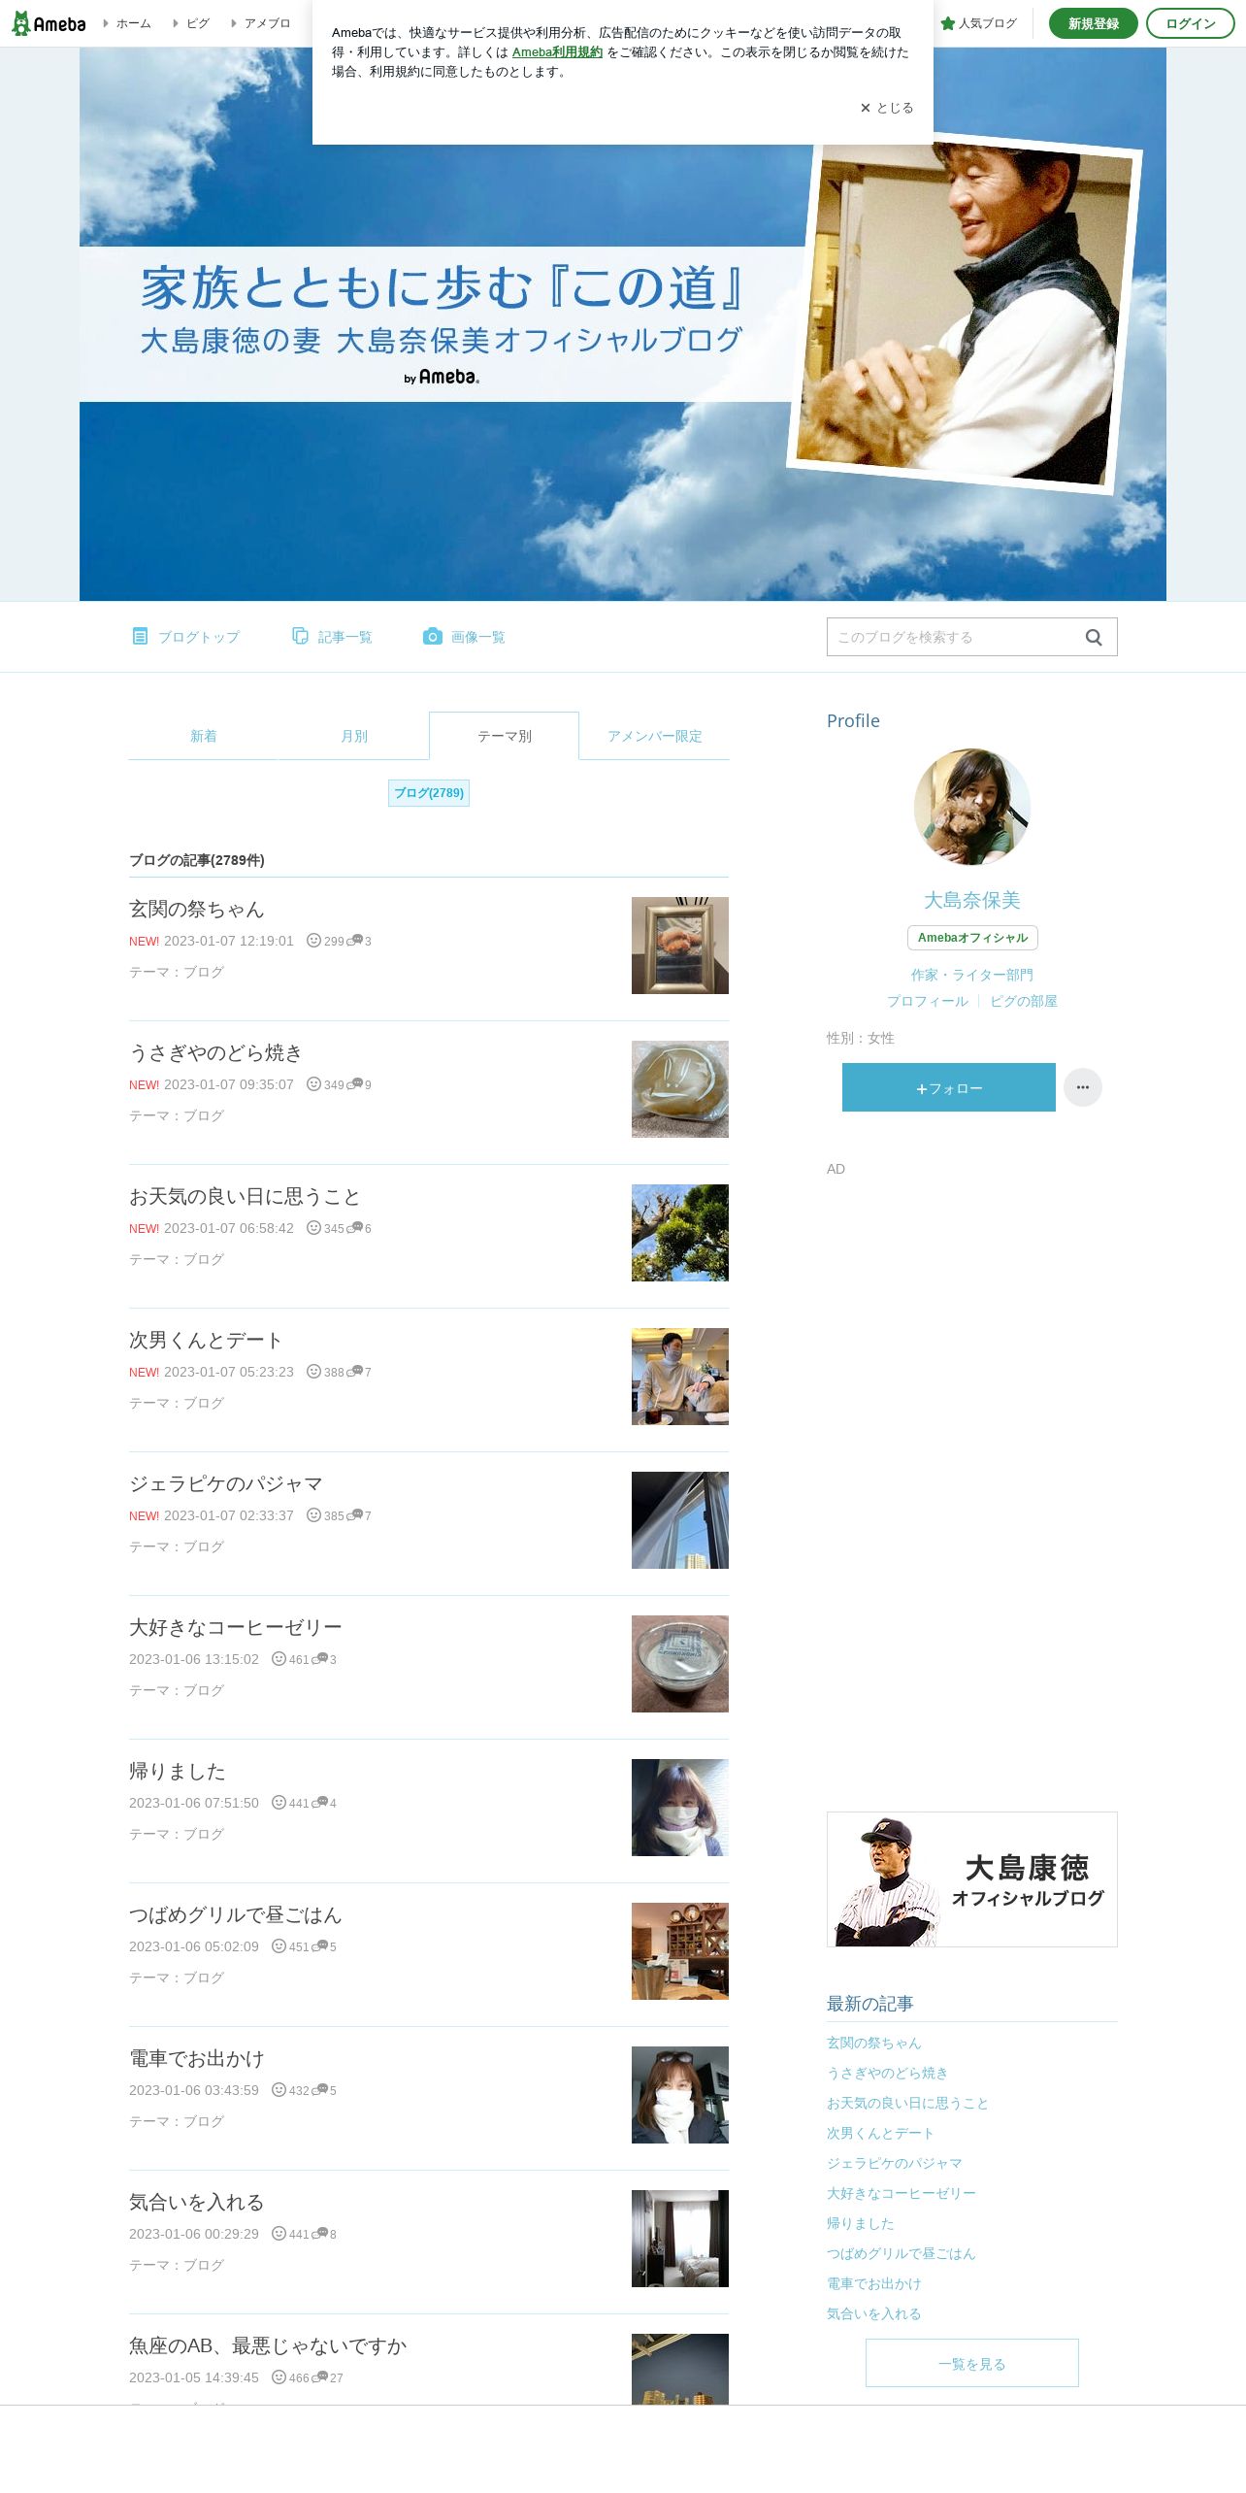Image resolution: width=1246 pixels, height=2493 pixels.
Task: Click the Amebaオフィシャル badge
Action: [x=972, y=938]
